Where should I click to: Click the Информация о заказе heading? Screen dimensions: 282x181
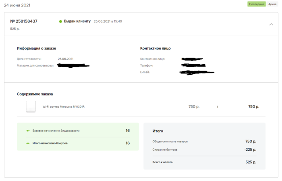pyautogui.click(x=36, y=48)
